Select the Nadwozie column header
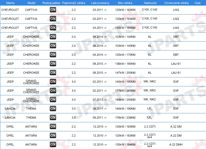This screenshot has width=206, height=149. pos(150,3)
